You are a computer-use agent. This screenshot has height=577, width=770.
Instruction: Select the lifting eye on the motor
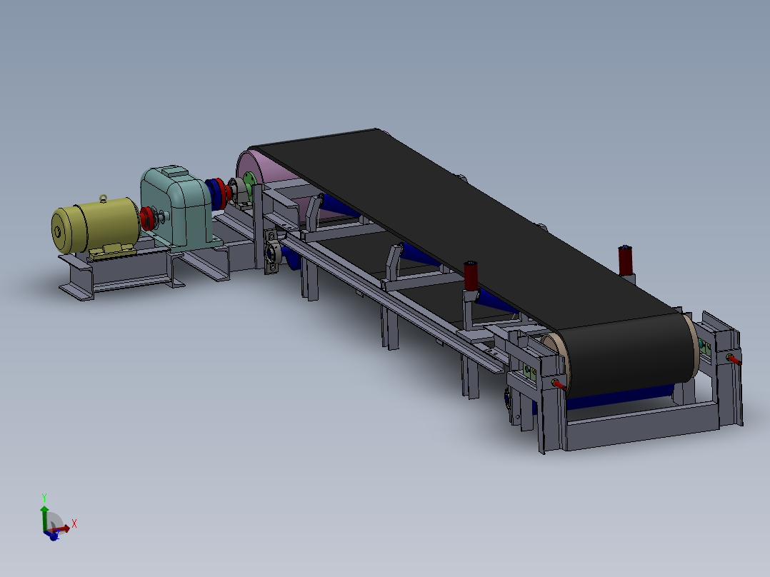tap(103, 199)
